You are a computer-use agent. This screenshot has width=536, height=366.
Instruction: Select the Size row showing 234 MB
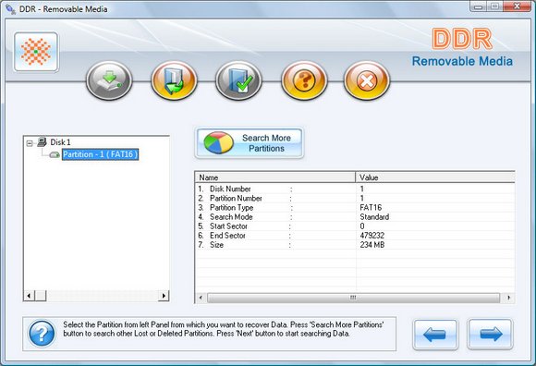coord(355,245)
